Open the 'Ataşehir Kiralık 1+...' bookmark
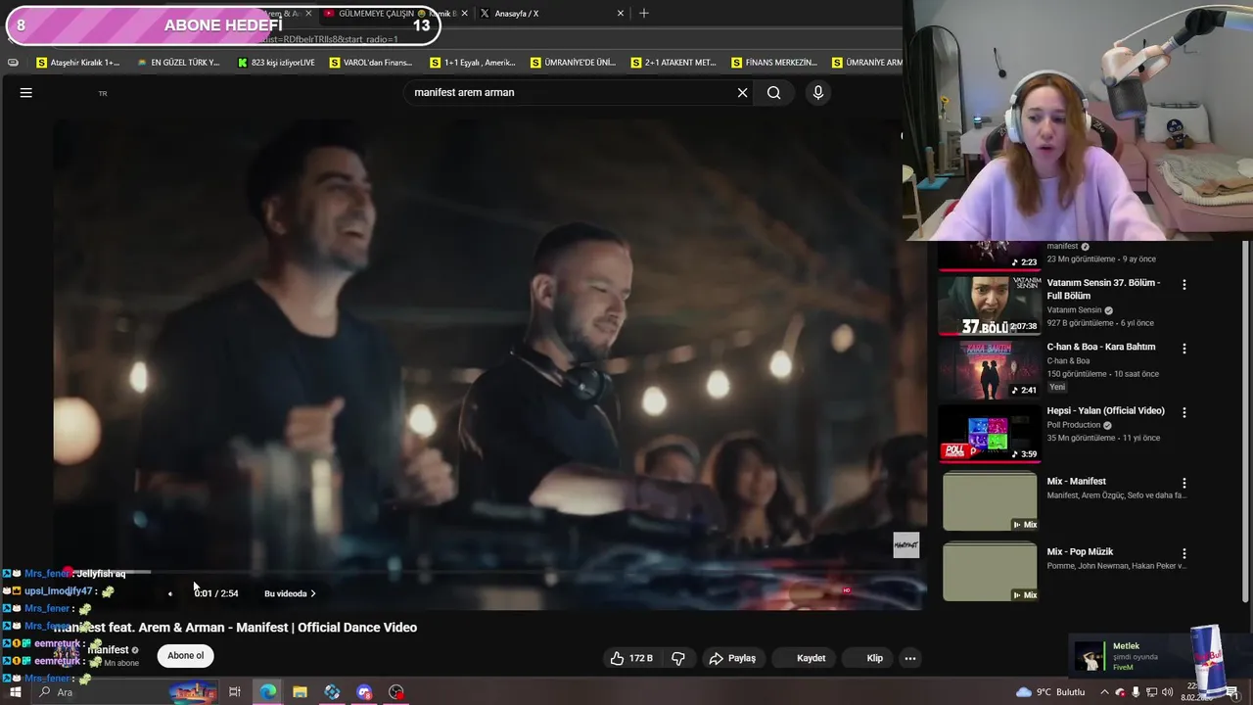 [x=77, y=63]
